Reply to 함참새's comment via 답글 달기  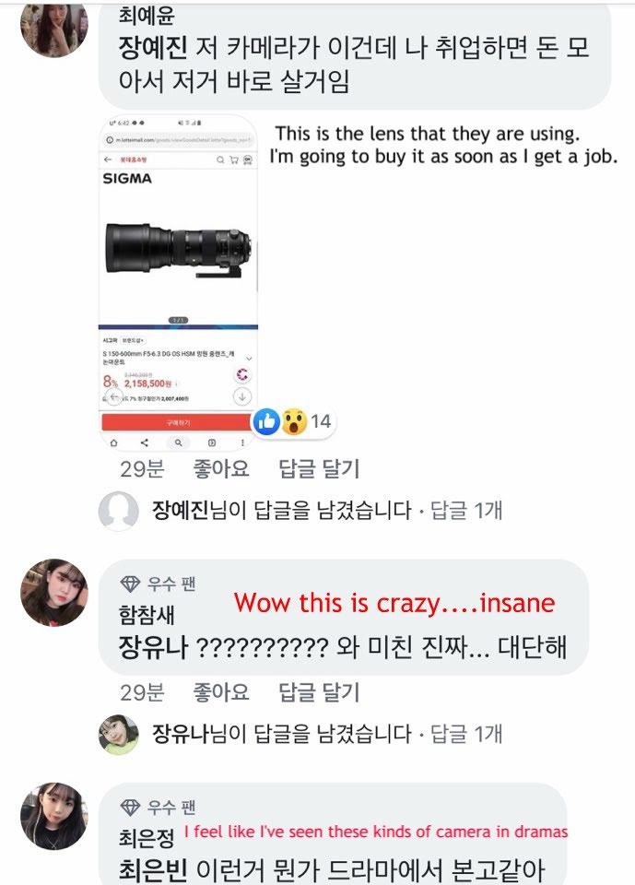tap(319, 692)
